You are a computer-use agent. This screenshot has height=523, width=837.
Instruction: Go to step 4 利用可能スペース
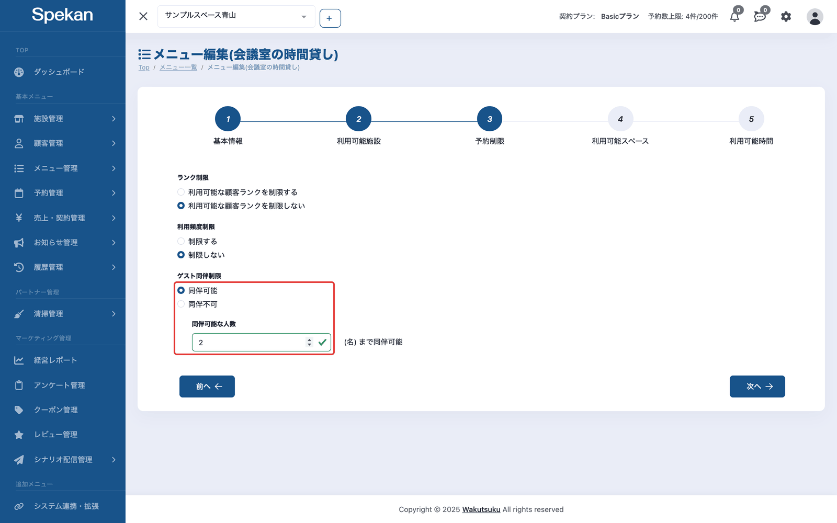(620, 119)
